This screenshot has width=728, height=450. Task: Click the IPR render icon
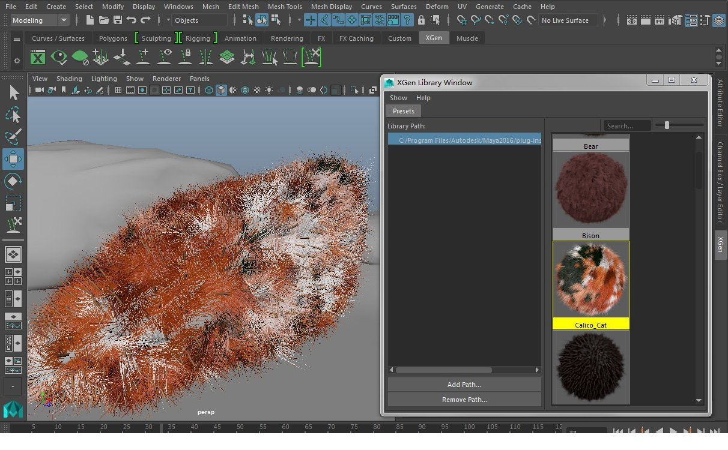tap(660, 20)
